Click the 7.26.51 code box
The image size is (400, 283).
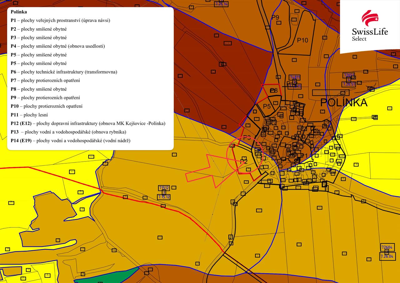click(349, 84)
